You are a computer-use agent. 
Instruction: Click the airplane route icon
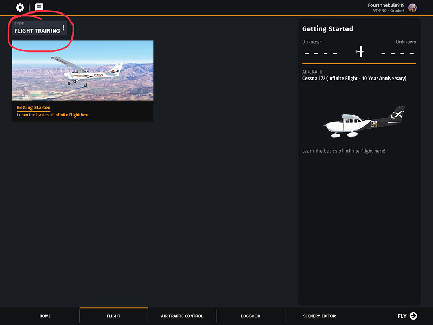click(359, 51)
